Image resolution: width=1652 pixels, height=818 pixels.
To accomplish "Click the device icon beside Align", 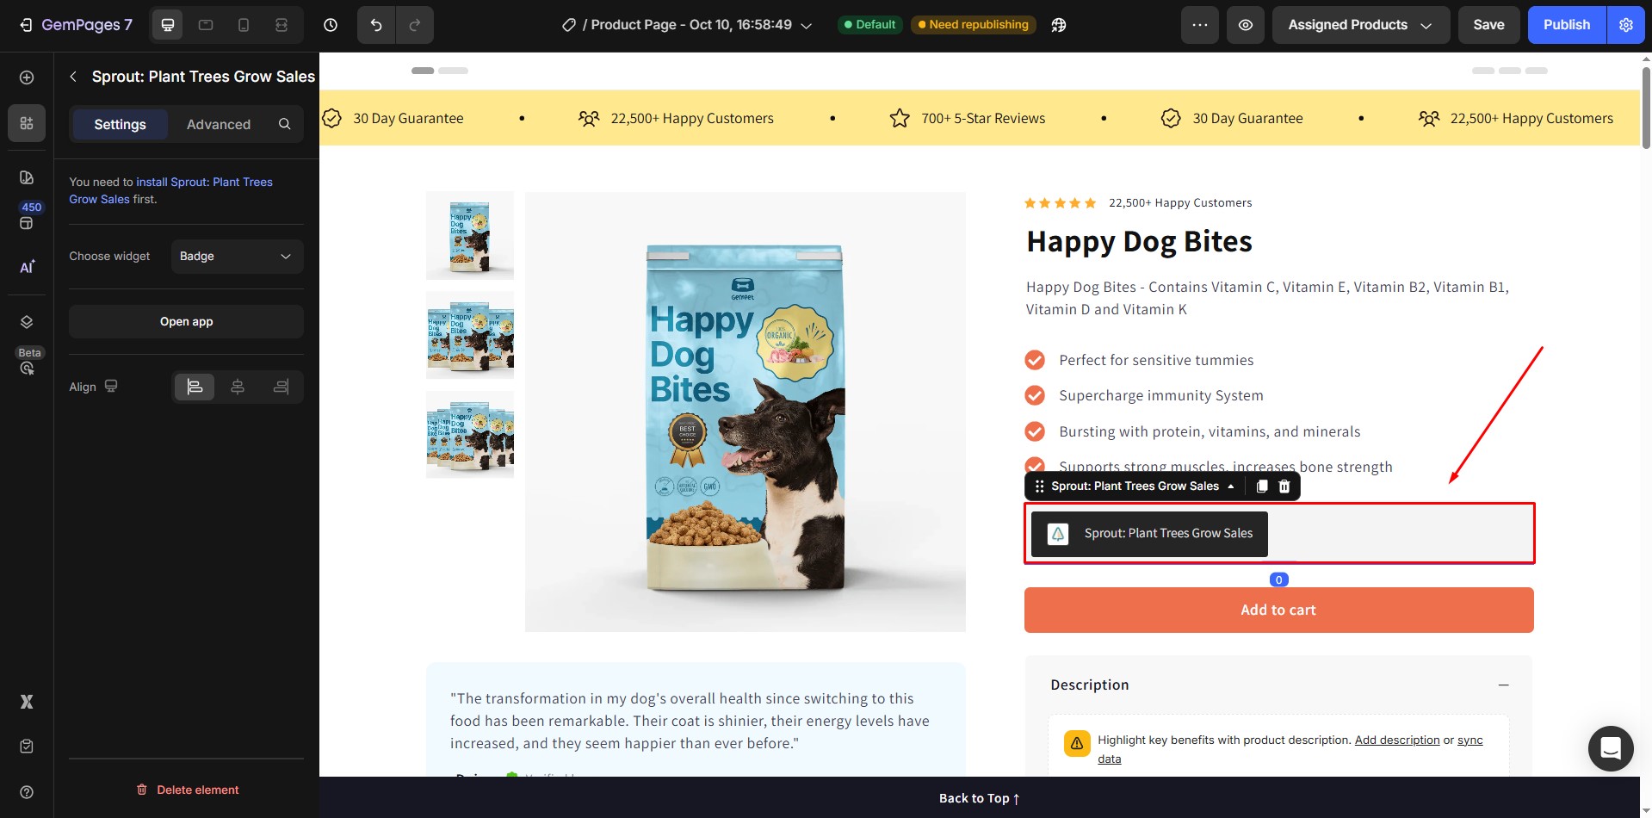I will pos(111,387).
